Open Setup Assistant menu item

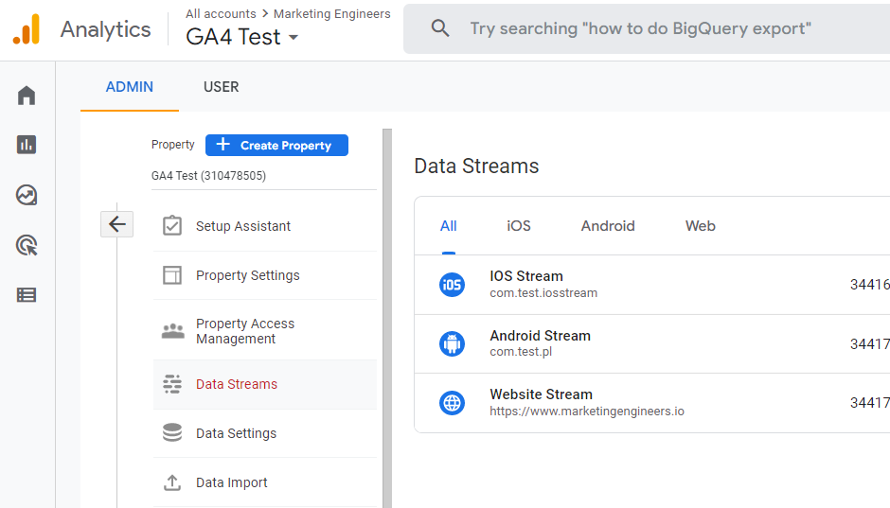pyautogui.click(x=265, y=226)
